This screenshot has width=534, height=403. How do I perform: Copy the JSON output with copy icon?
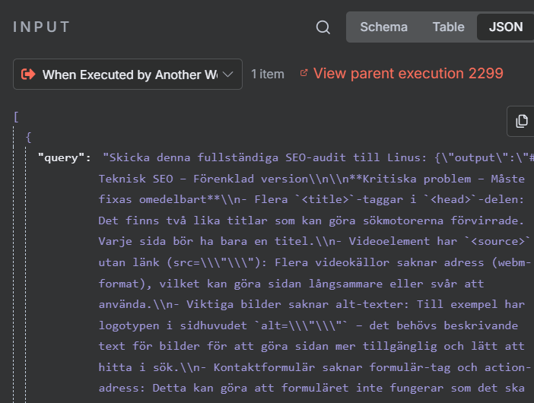(521, 122)
